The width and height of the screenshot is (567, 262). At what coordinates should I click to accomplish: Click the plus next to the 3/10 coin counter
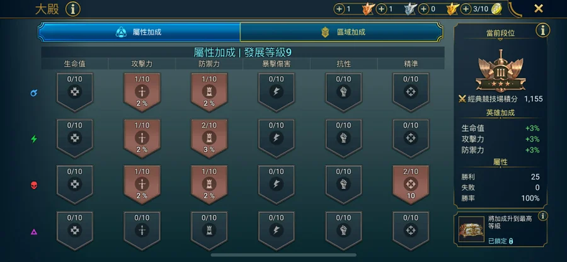click(x=466, y=9)
